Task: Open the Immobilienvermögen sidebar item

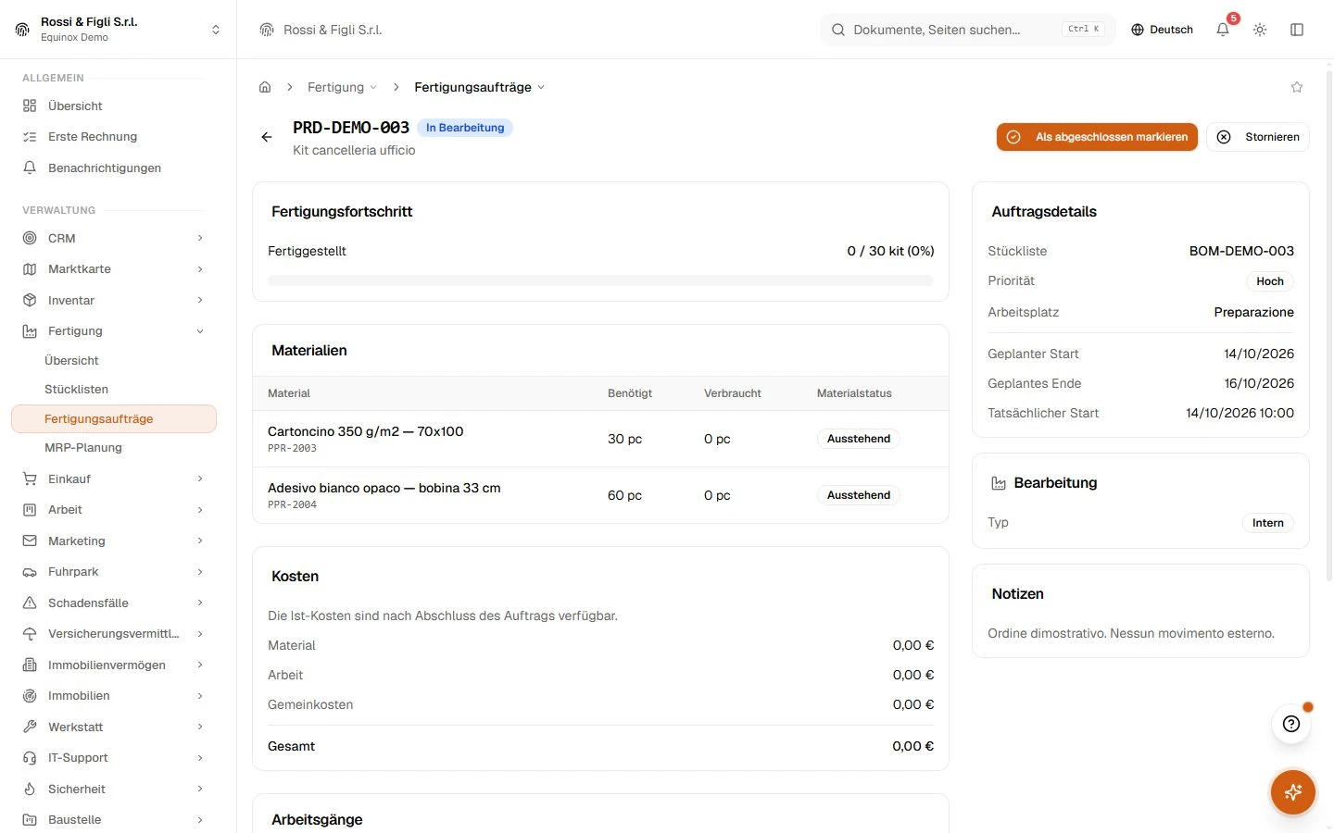Action: [x=113, y=665]
